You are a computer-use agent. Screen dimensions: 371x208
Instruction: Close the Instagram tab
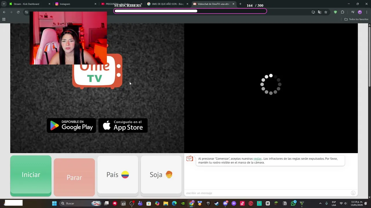click(95, 4)
